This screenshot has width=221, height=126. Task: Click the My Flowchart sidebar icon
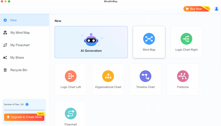click(5, 45)
